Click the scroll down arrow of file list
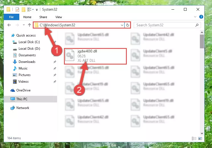 point(202,133)
